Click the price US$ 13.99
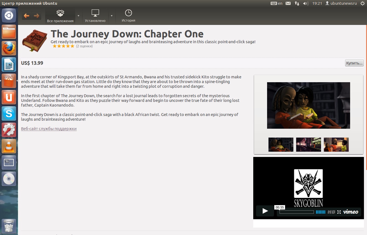367x235 pixels. point(32,63)
